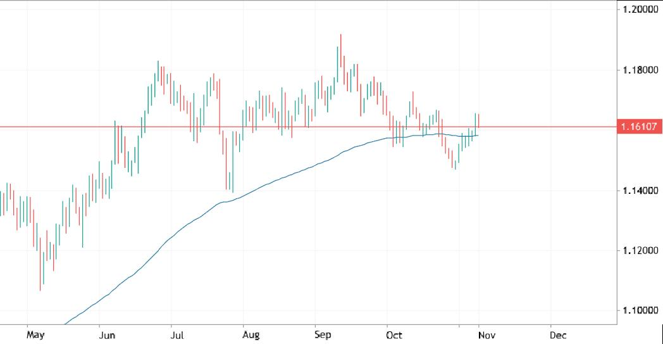
Task: Select the Sep label on time axis
Action: 323,334
